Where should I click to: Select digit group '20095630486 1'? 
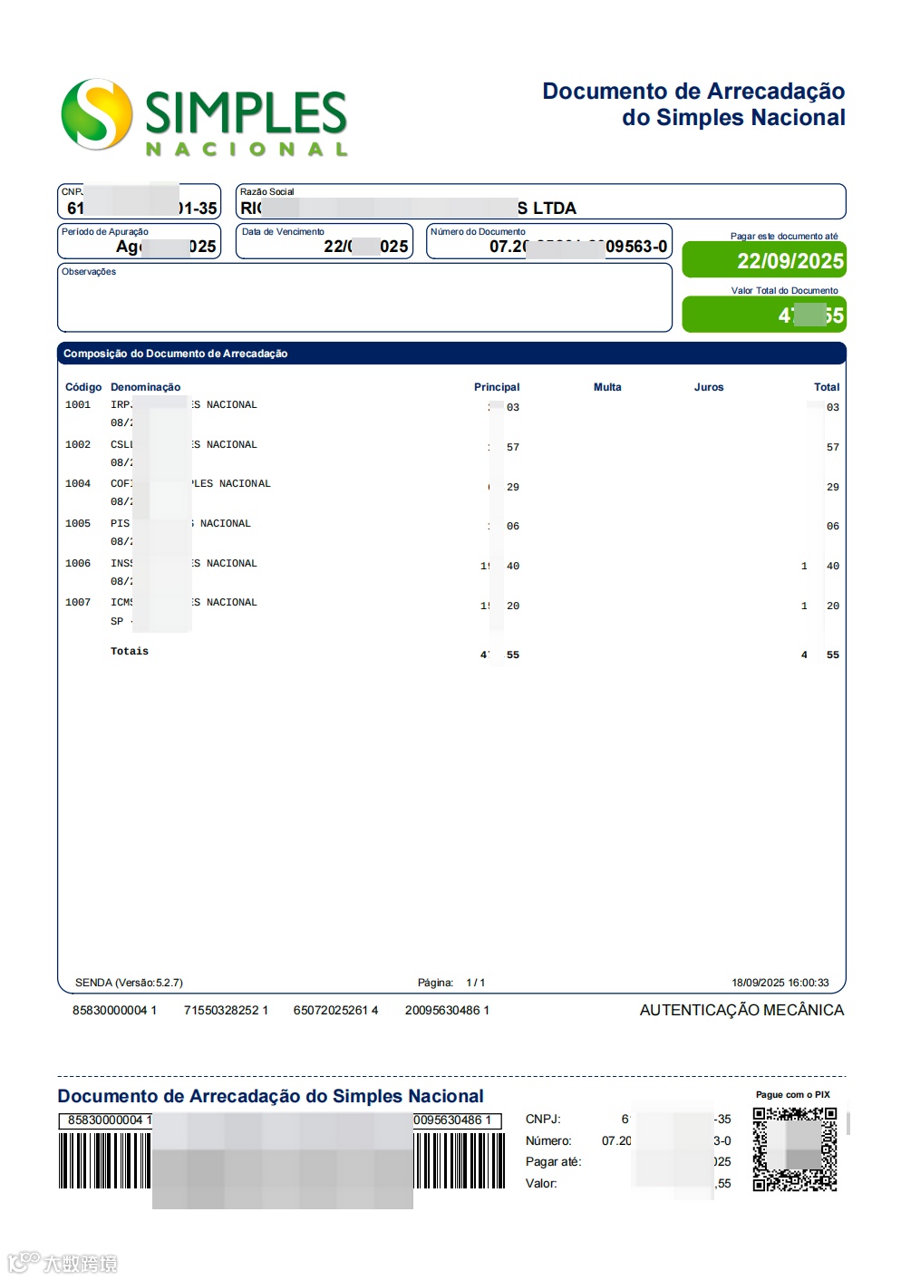click(447, 1010)
